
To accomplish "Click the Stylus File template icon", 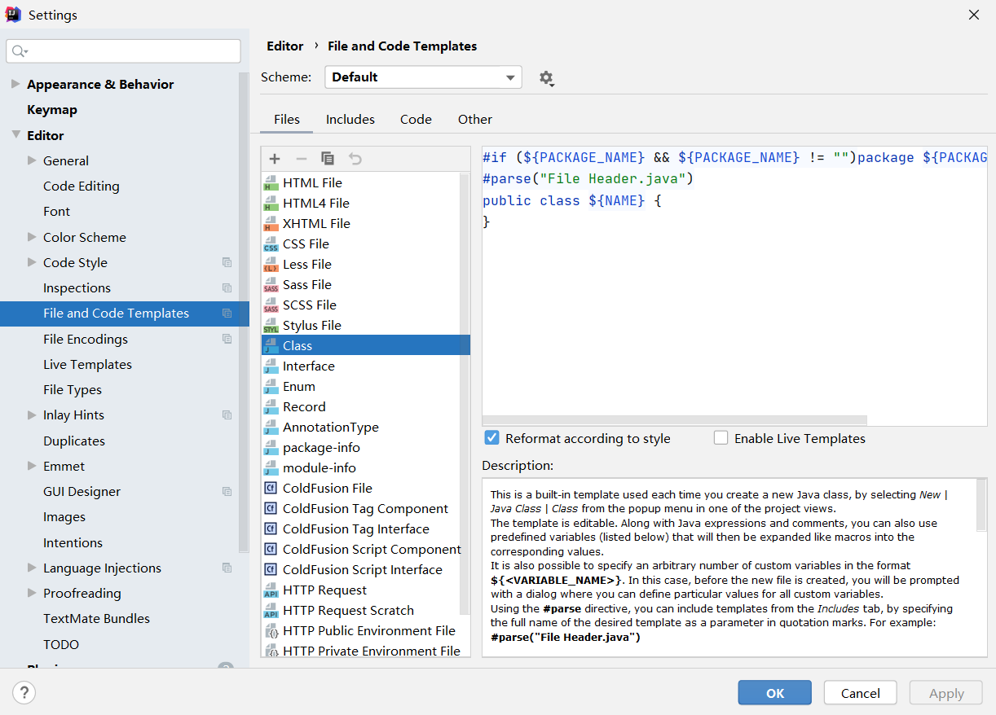I will [271, 326].
